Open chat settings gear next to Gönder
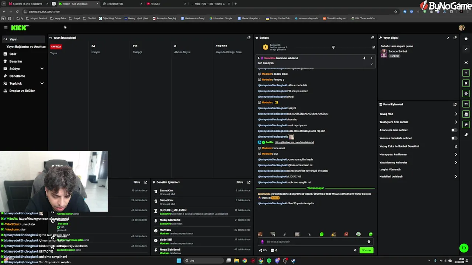The image size is (472, 265). coord(355,250)
